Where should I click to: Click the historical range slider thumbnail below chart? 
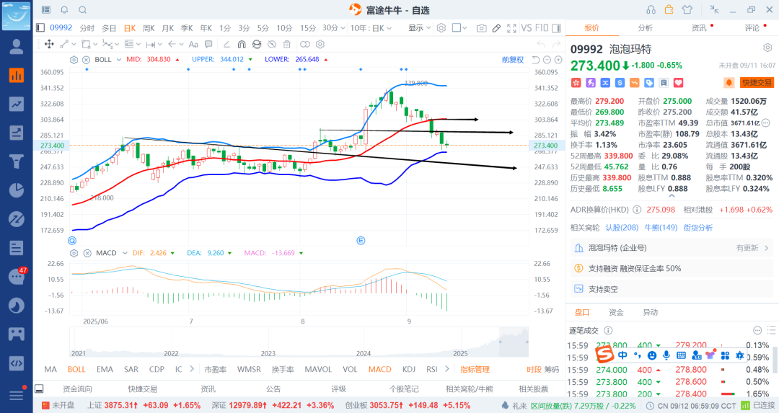pyautogui.click(x=514, y=342)
